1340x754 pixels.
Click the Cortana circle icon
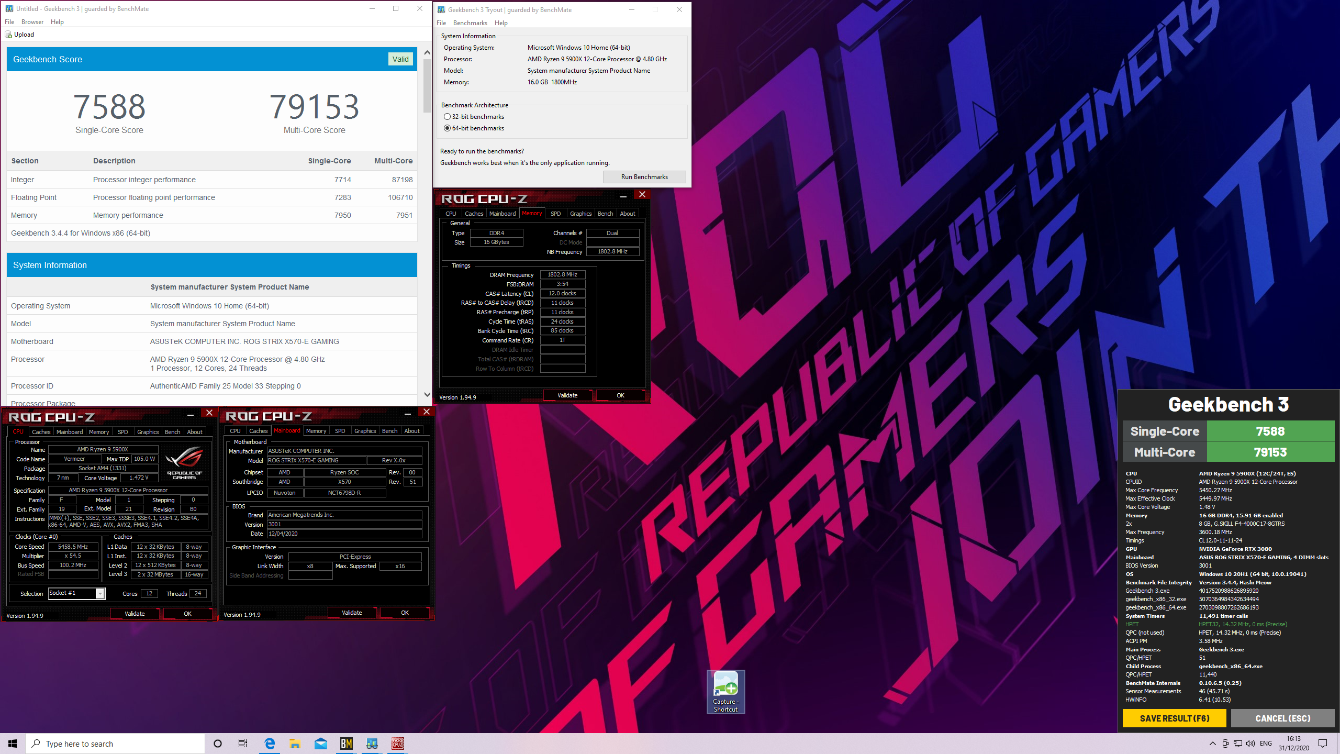coord(218,744)
